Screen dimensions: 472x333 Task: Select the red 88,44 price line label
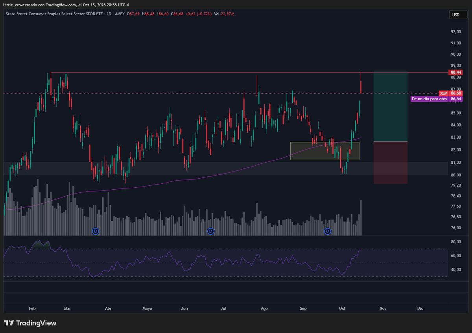(x=456, y=72)
